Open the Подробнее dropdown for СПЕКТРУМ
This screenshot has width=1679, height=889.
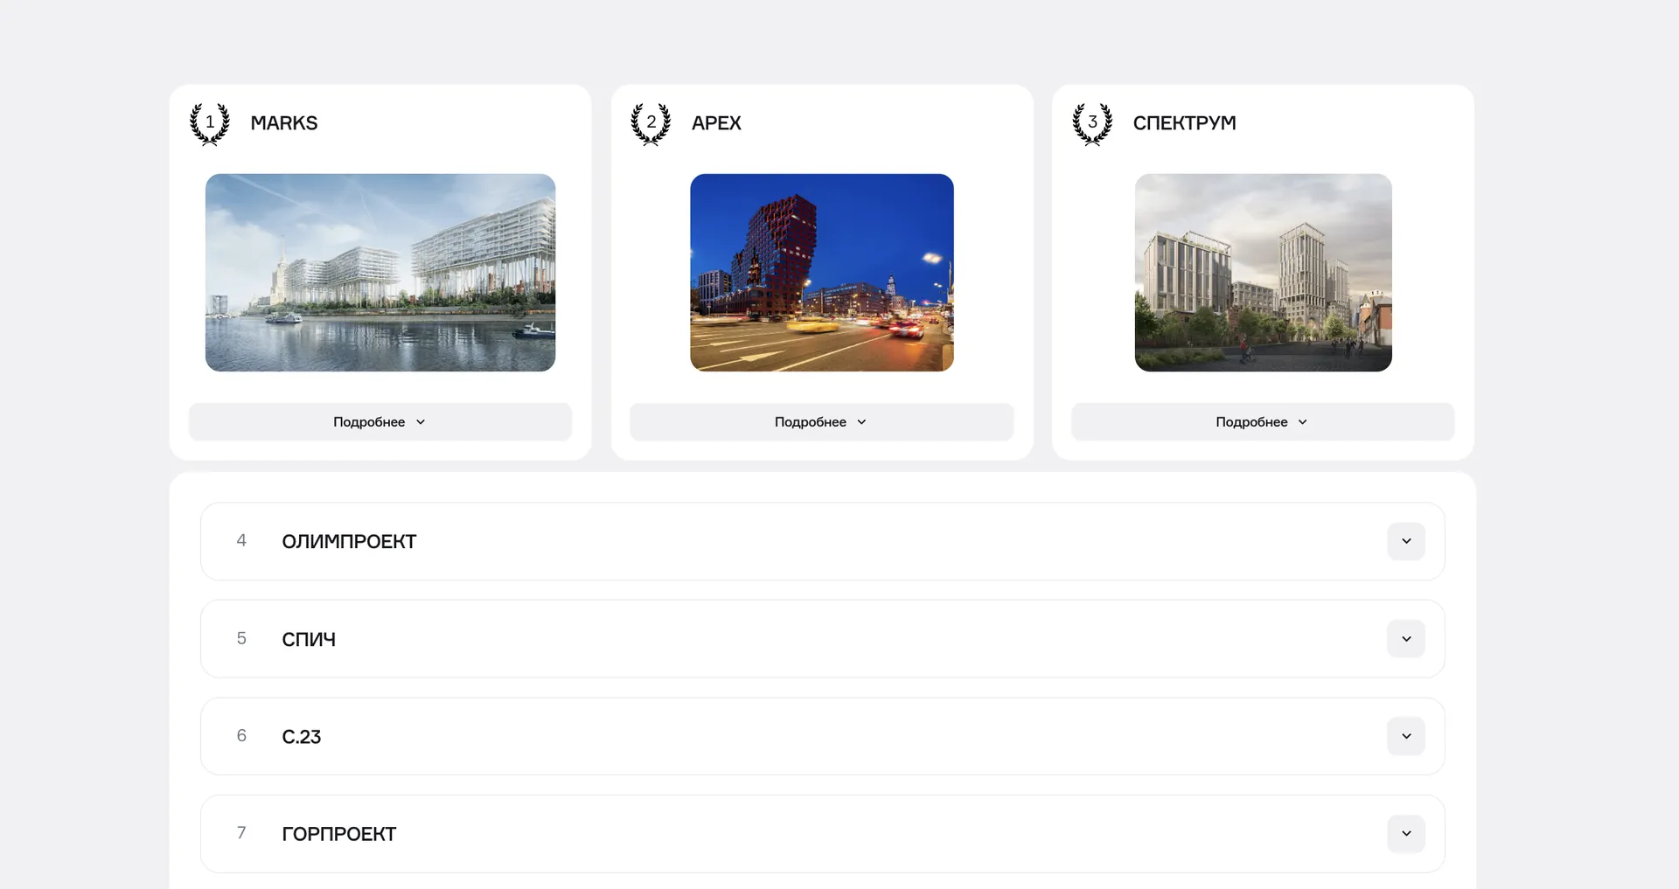(1263, 421)
